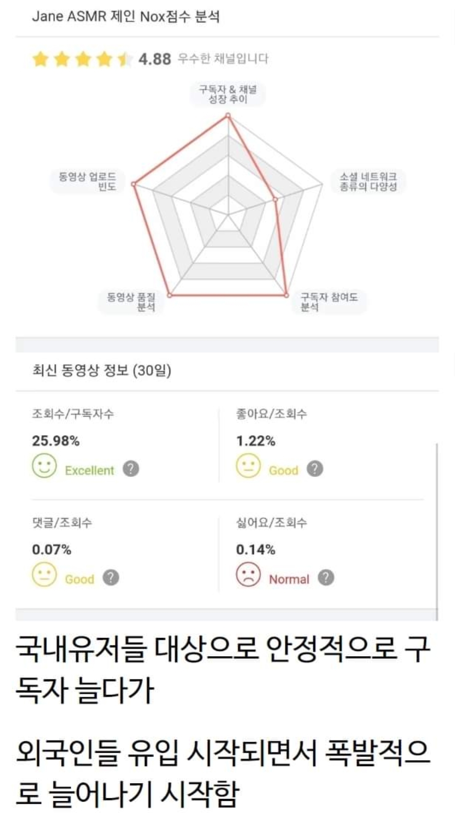The height and width of the screenshot is (813, 455).
Task: Select the 구독자 참여도 분석 label
Action: tap(329, 302)
